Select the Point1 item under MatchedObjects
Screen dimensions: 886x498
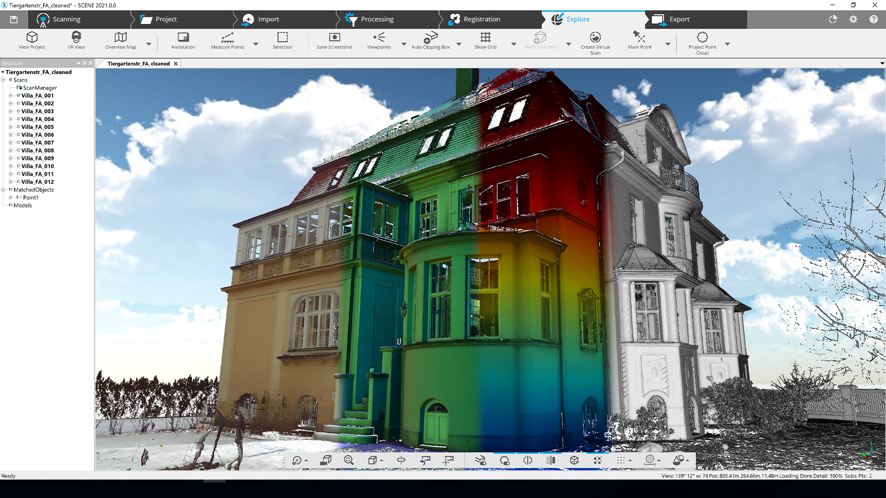coord(31,197)
